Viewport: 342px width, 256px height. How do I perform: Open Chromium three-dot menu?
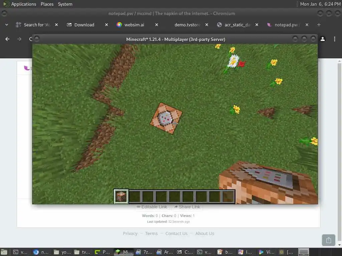(335, 39)
